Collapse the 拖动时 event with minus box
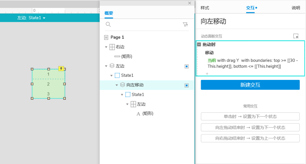The height and width of the screenshot is (164, 306). pos(199,44)
